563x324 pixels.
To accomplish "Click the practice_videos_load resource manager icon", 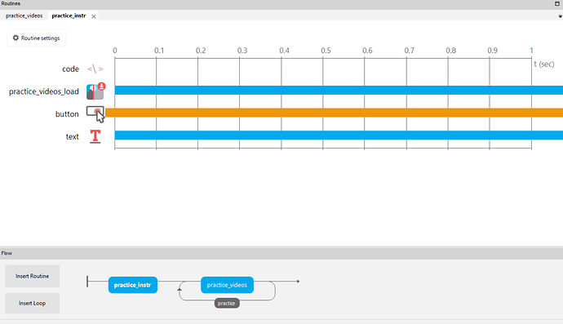I will [x=95, y=91].
